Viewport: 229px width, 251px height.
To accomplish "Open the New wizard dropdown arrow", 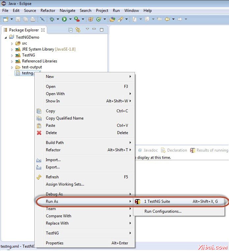I will [x=12, y=19].
